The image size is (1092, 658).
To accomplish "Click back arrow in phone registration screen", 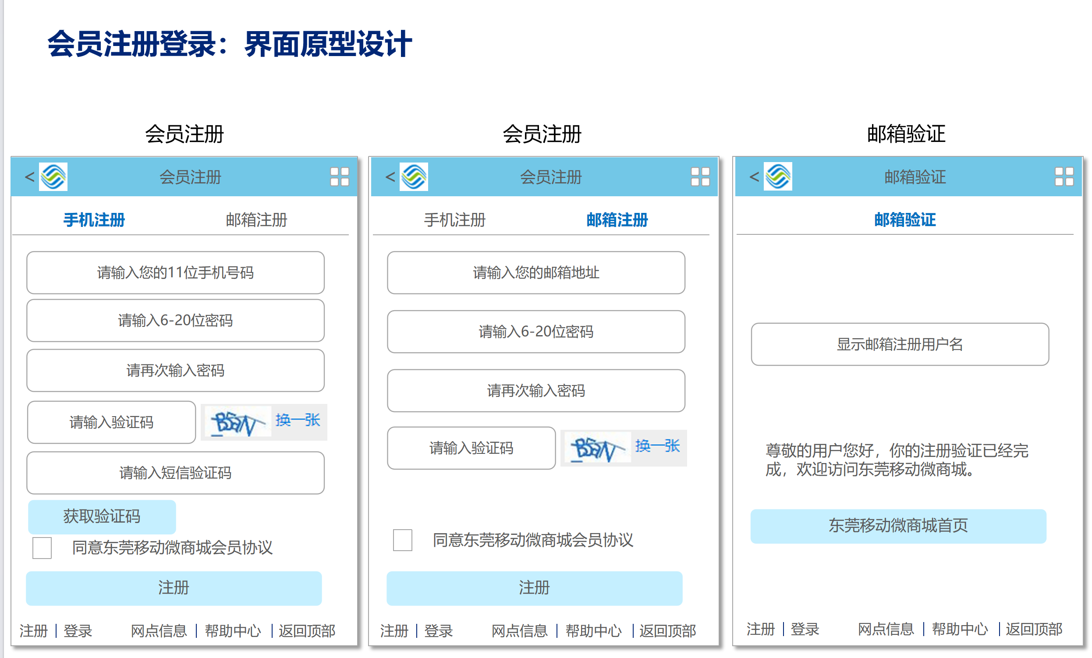I will pyautogui.click(x=30, y=177).
